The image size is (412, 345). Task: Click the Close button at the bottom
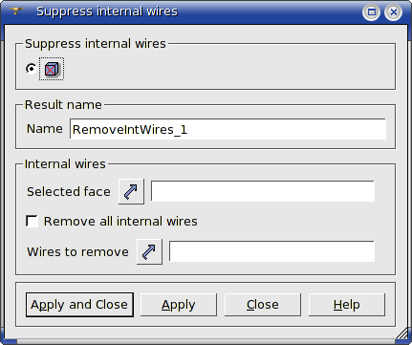(263, 305)
